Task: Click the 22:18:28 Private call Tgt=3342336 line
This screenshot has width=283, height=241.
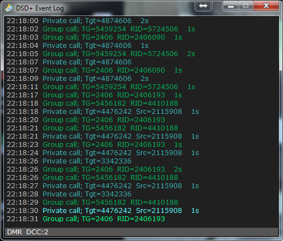Action: (69, 194)
